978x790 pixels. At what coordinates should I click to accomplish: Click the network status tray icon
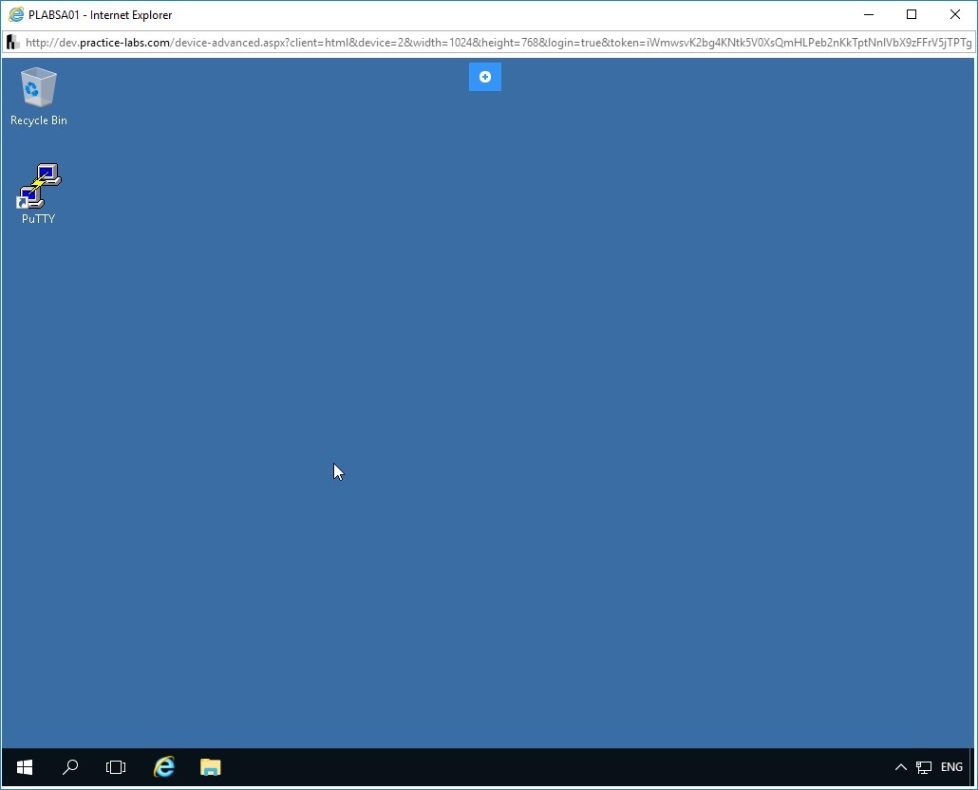click(923, 767)
